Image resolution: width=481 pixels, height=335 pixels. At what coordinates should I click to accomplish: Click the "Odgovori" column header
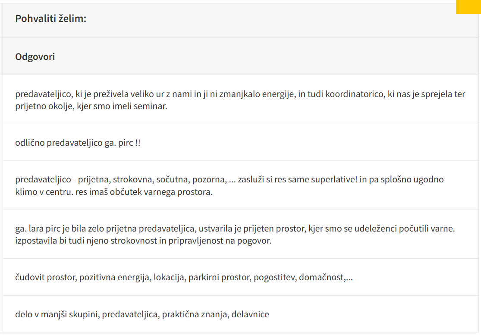pyautogui.click(x=35, y=56)
